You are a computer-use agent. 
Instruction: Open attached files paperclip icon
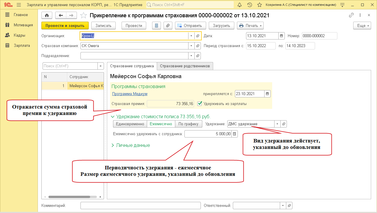tap(168, 25)
